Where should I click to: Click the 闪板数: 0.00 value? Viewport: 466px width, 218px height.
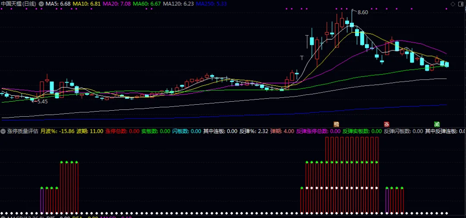click(x=187, y=131)
